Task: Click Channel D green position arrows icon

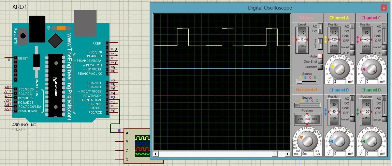Action: [358, 112]
